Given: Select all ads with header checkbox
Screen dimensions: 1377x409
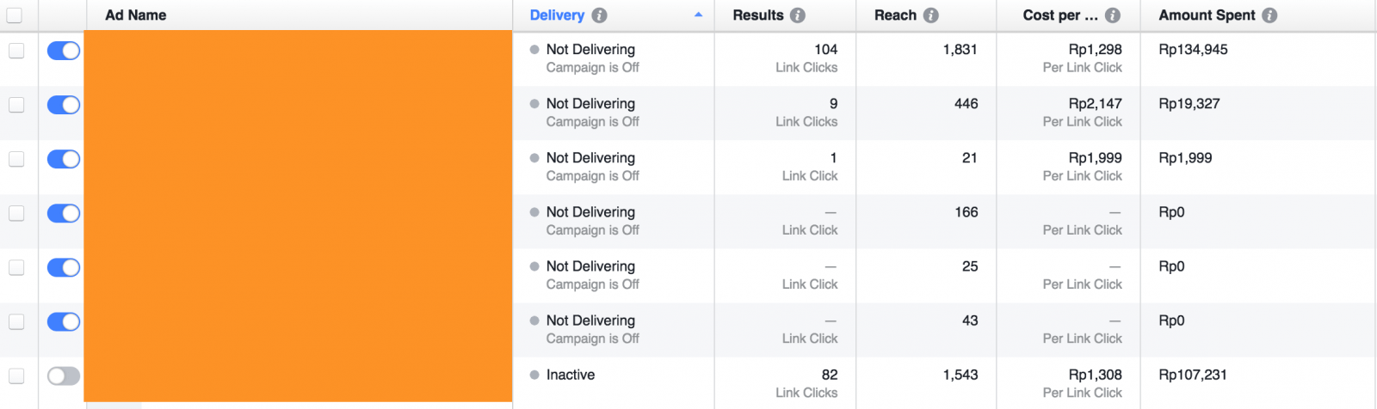Looking at the screenshot, I should [x=15, y=15].
